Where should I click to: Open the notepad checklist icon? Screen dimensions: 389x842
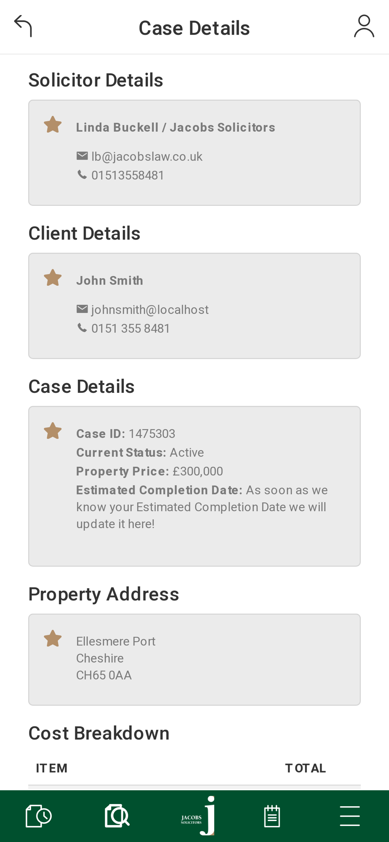(272, 816)
